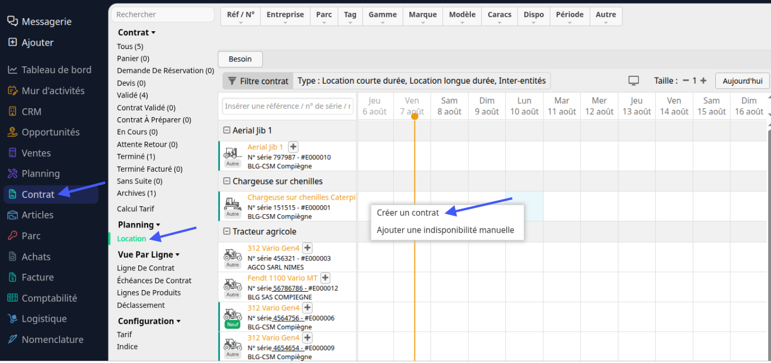Screen dimensions: 771x363
Task: Open the Parc filter dropdown in top bar
Action: pyautogui.click(x=324, y=17)
